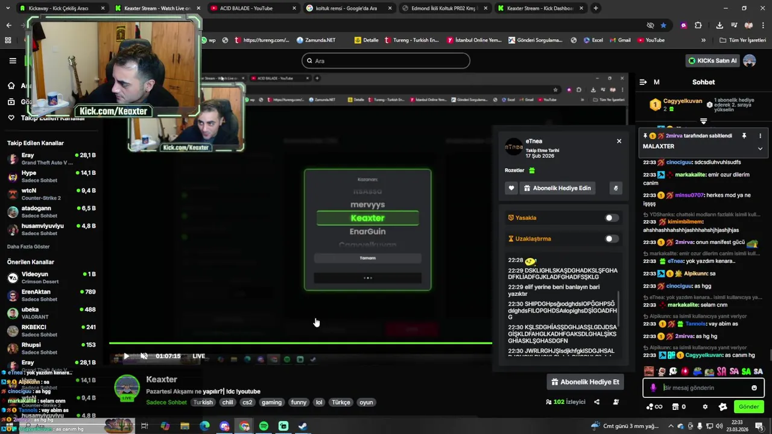Open a new browser tab
This screenshot has height=434, width=772.
click(596, 8)
